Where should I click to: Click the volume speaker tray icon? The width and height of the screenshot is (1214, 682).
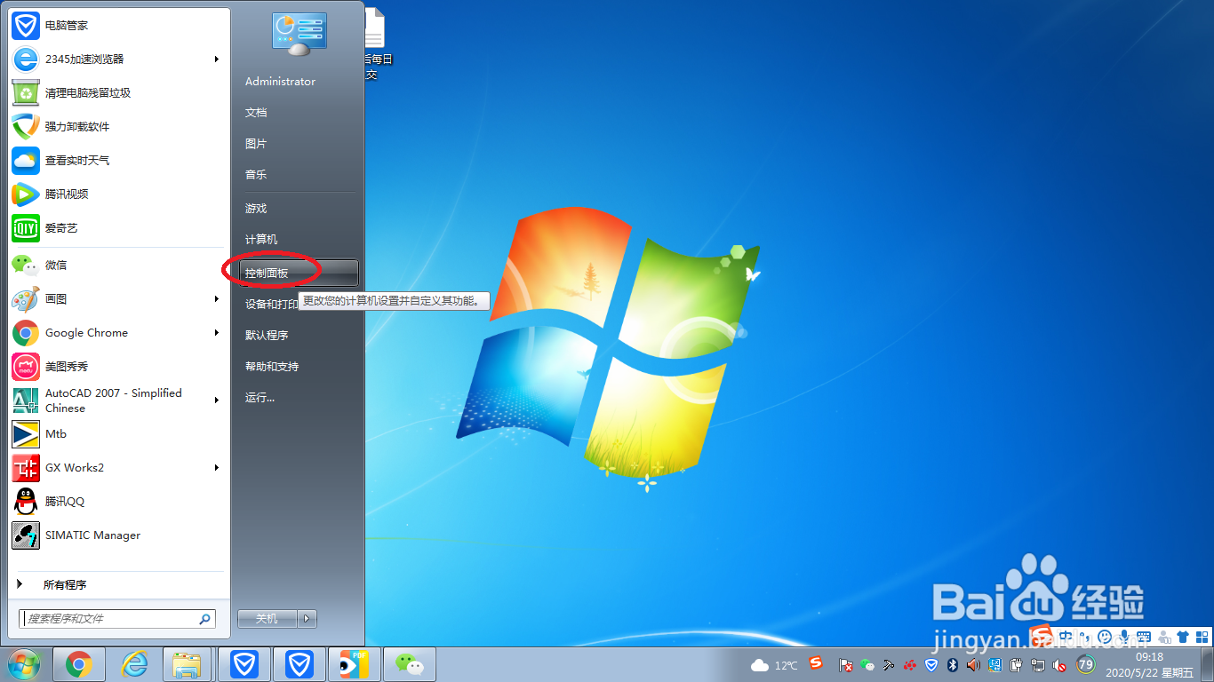pyautogui.click(x=973, y=665)
